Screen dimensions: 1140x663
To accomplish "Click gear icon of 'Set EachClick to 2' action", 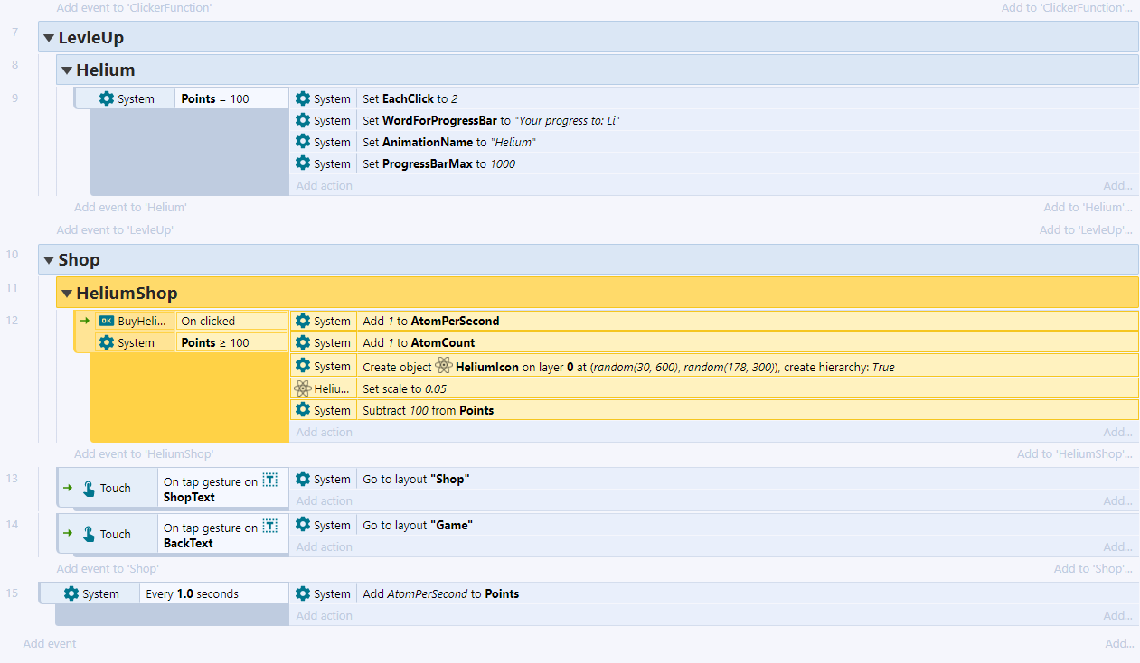I will point(303,99).
